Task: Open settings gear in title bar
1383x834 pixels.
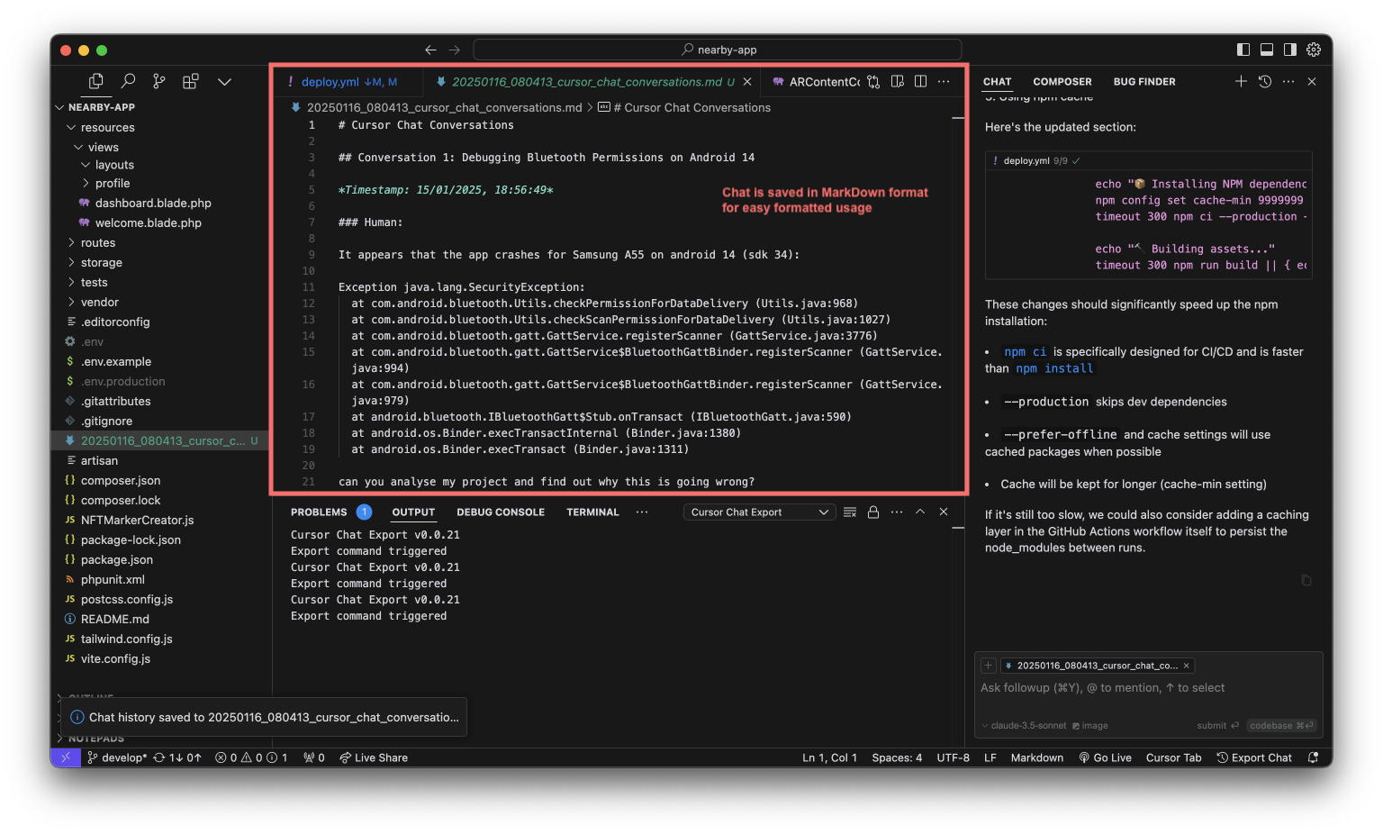Action: [1314, 50]
